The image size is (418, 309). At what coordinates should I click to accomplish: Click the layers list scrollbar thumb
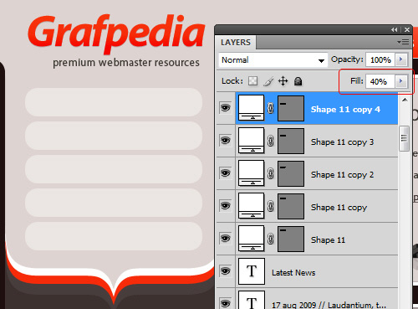(x=404, y=138)
